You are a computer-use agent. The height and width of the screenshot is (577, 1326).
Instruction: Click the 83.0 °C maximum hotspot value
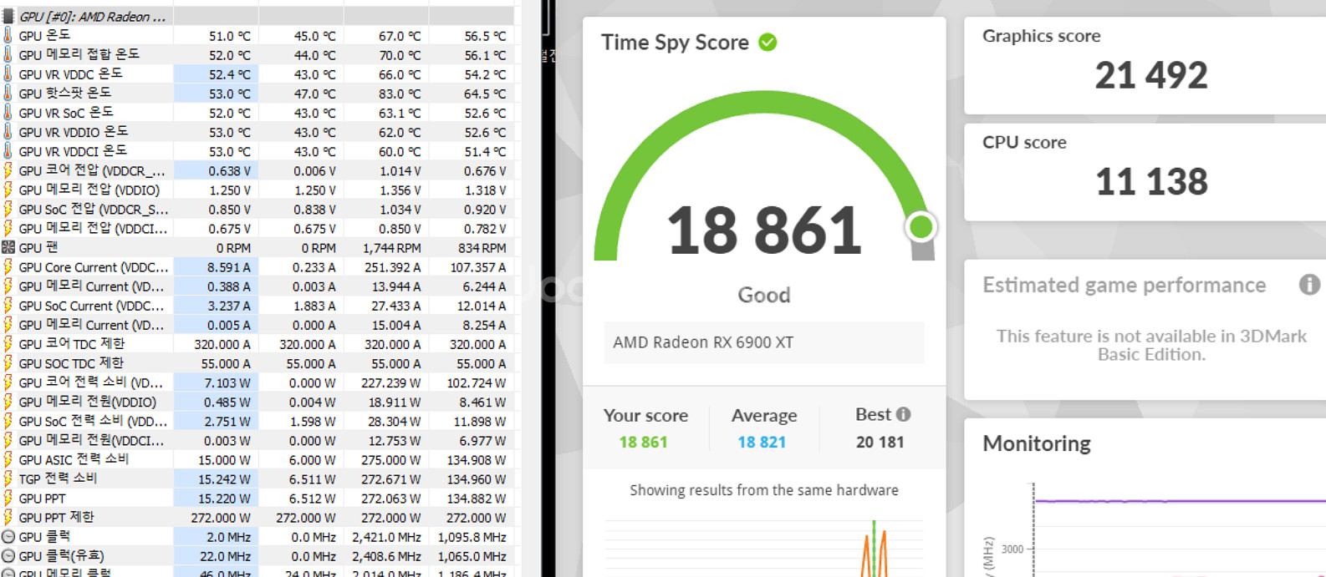(x=400, y=94)
